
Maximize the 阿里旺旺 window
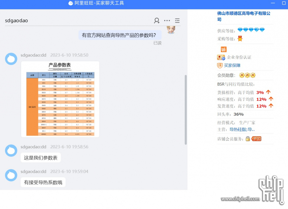coord(284,3)
